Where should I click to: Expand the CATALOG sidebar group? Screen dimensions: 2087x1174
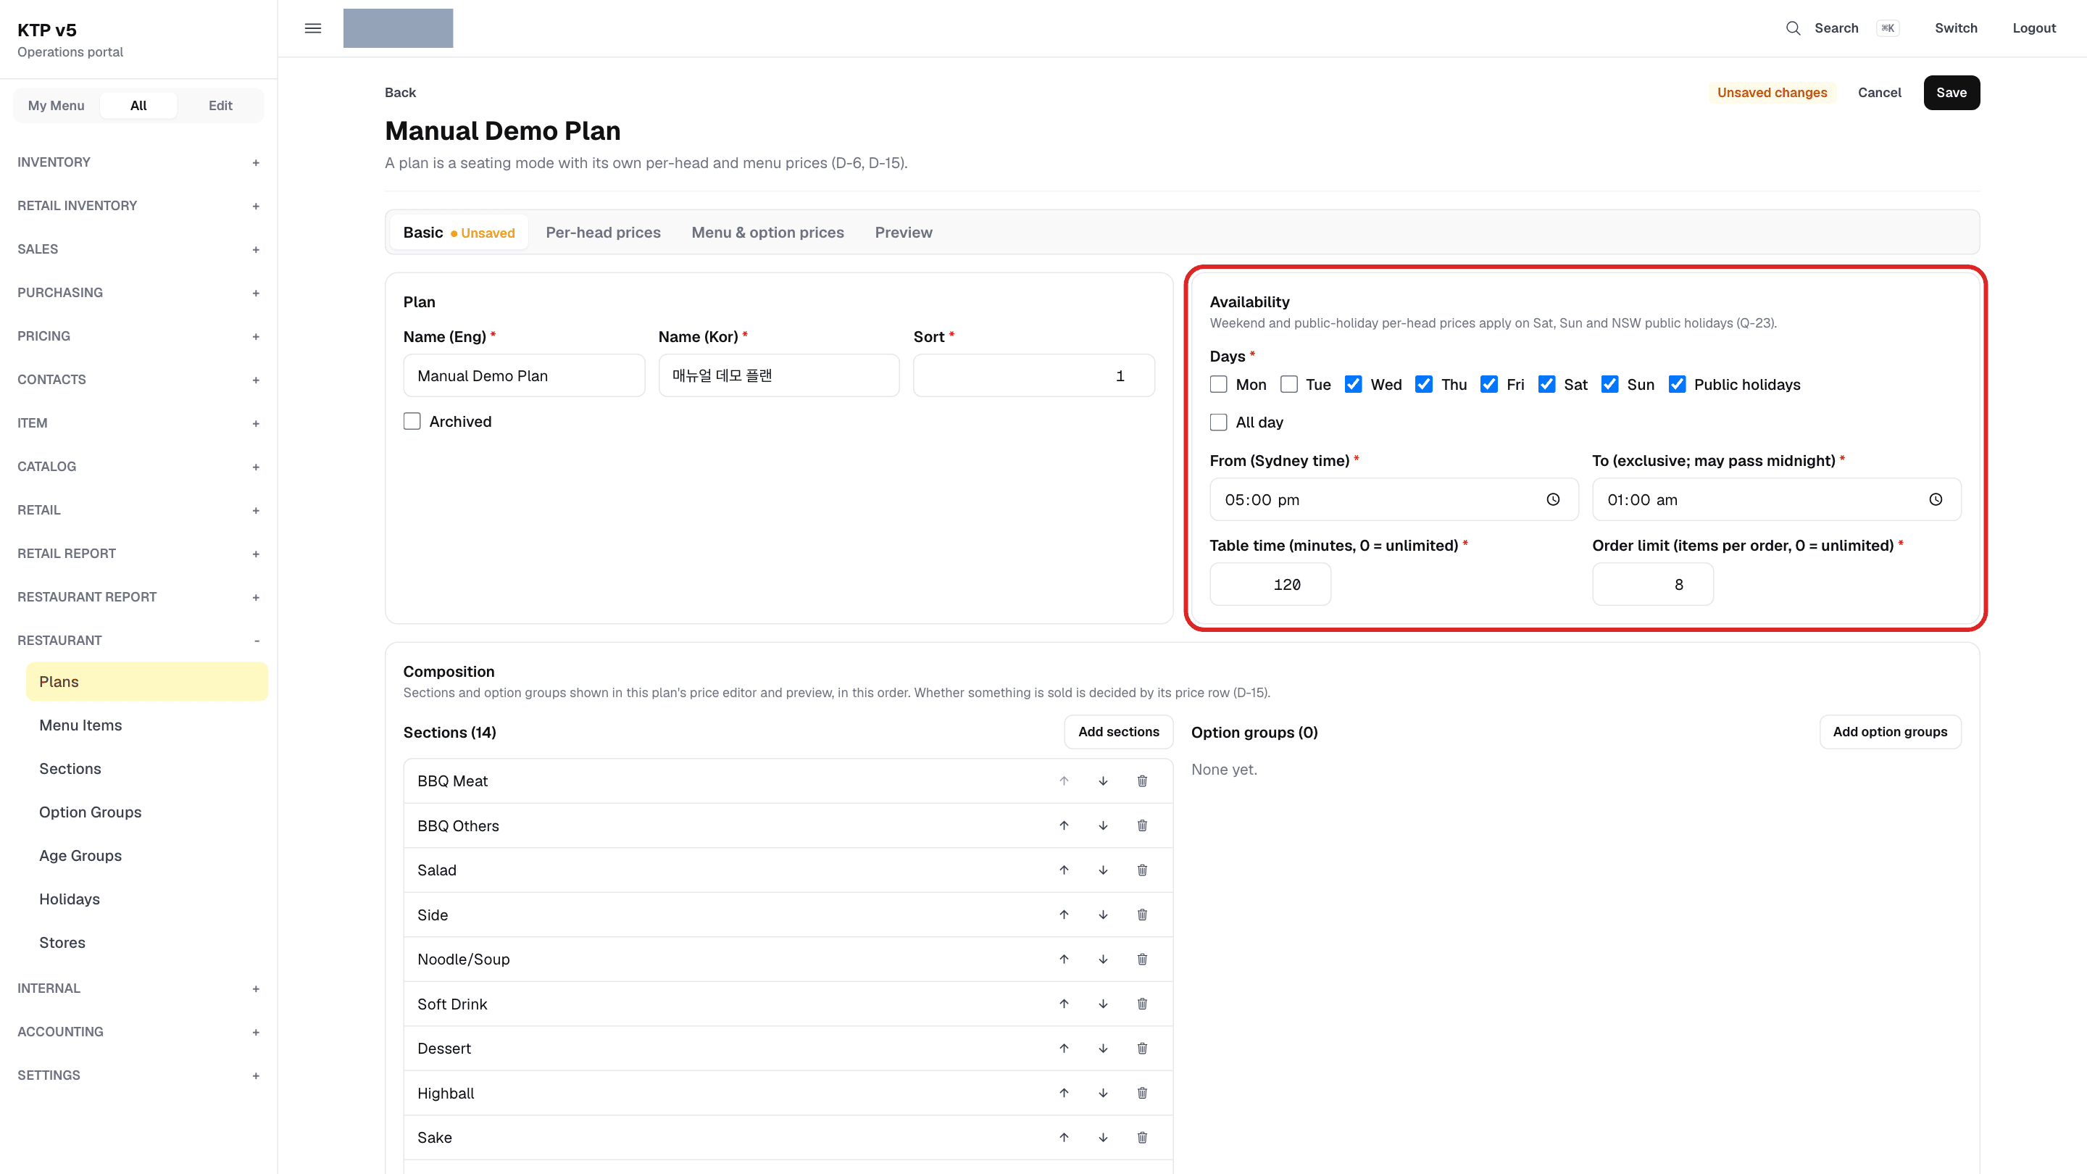138,467
